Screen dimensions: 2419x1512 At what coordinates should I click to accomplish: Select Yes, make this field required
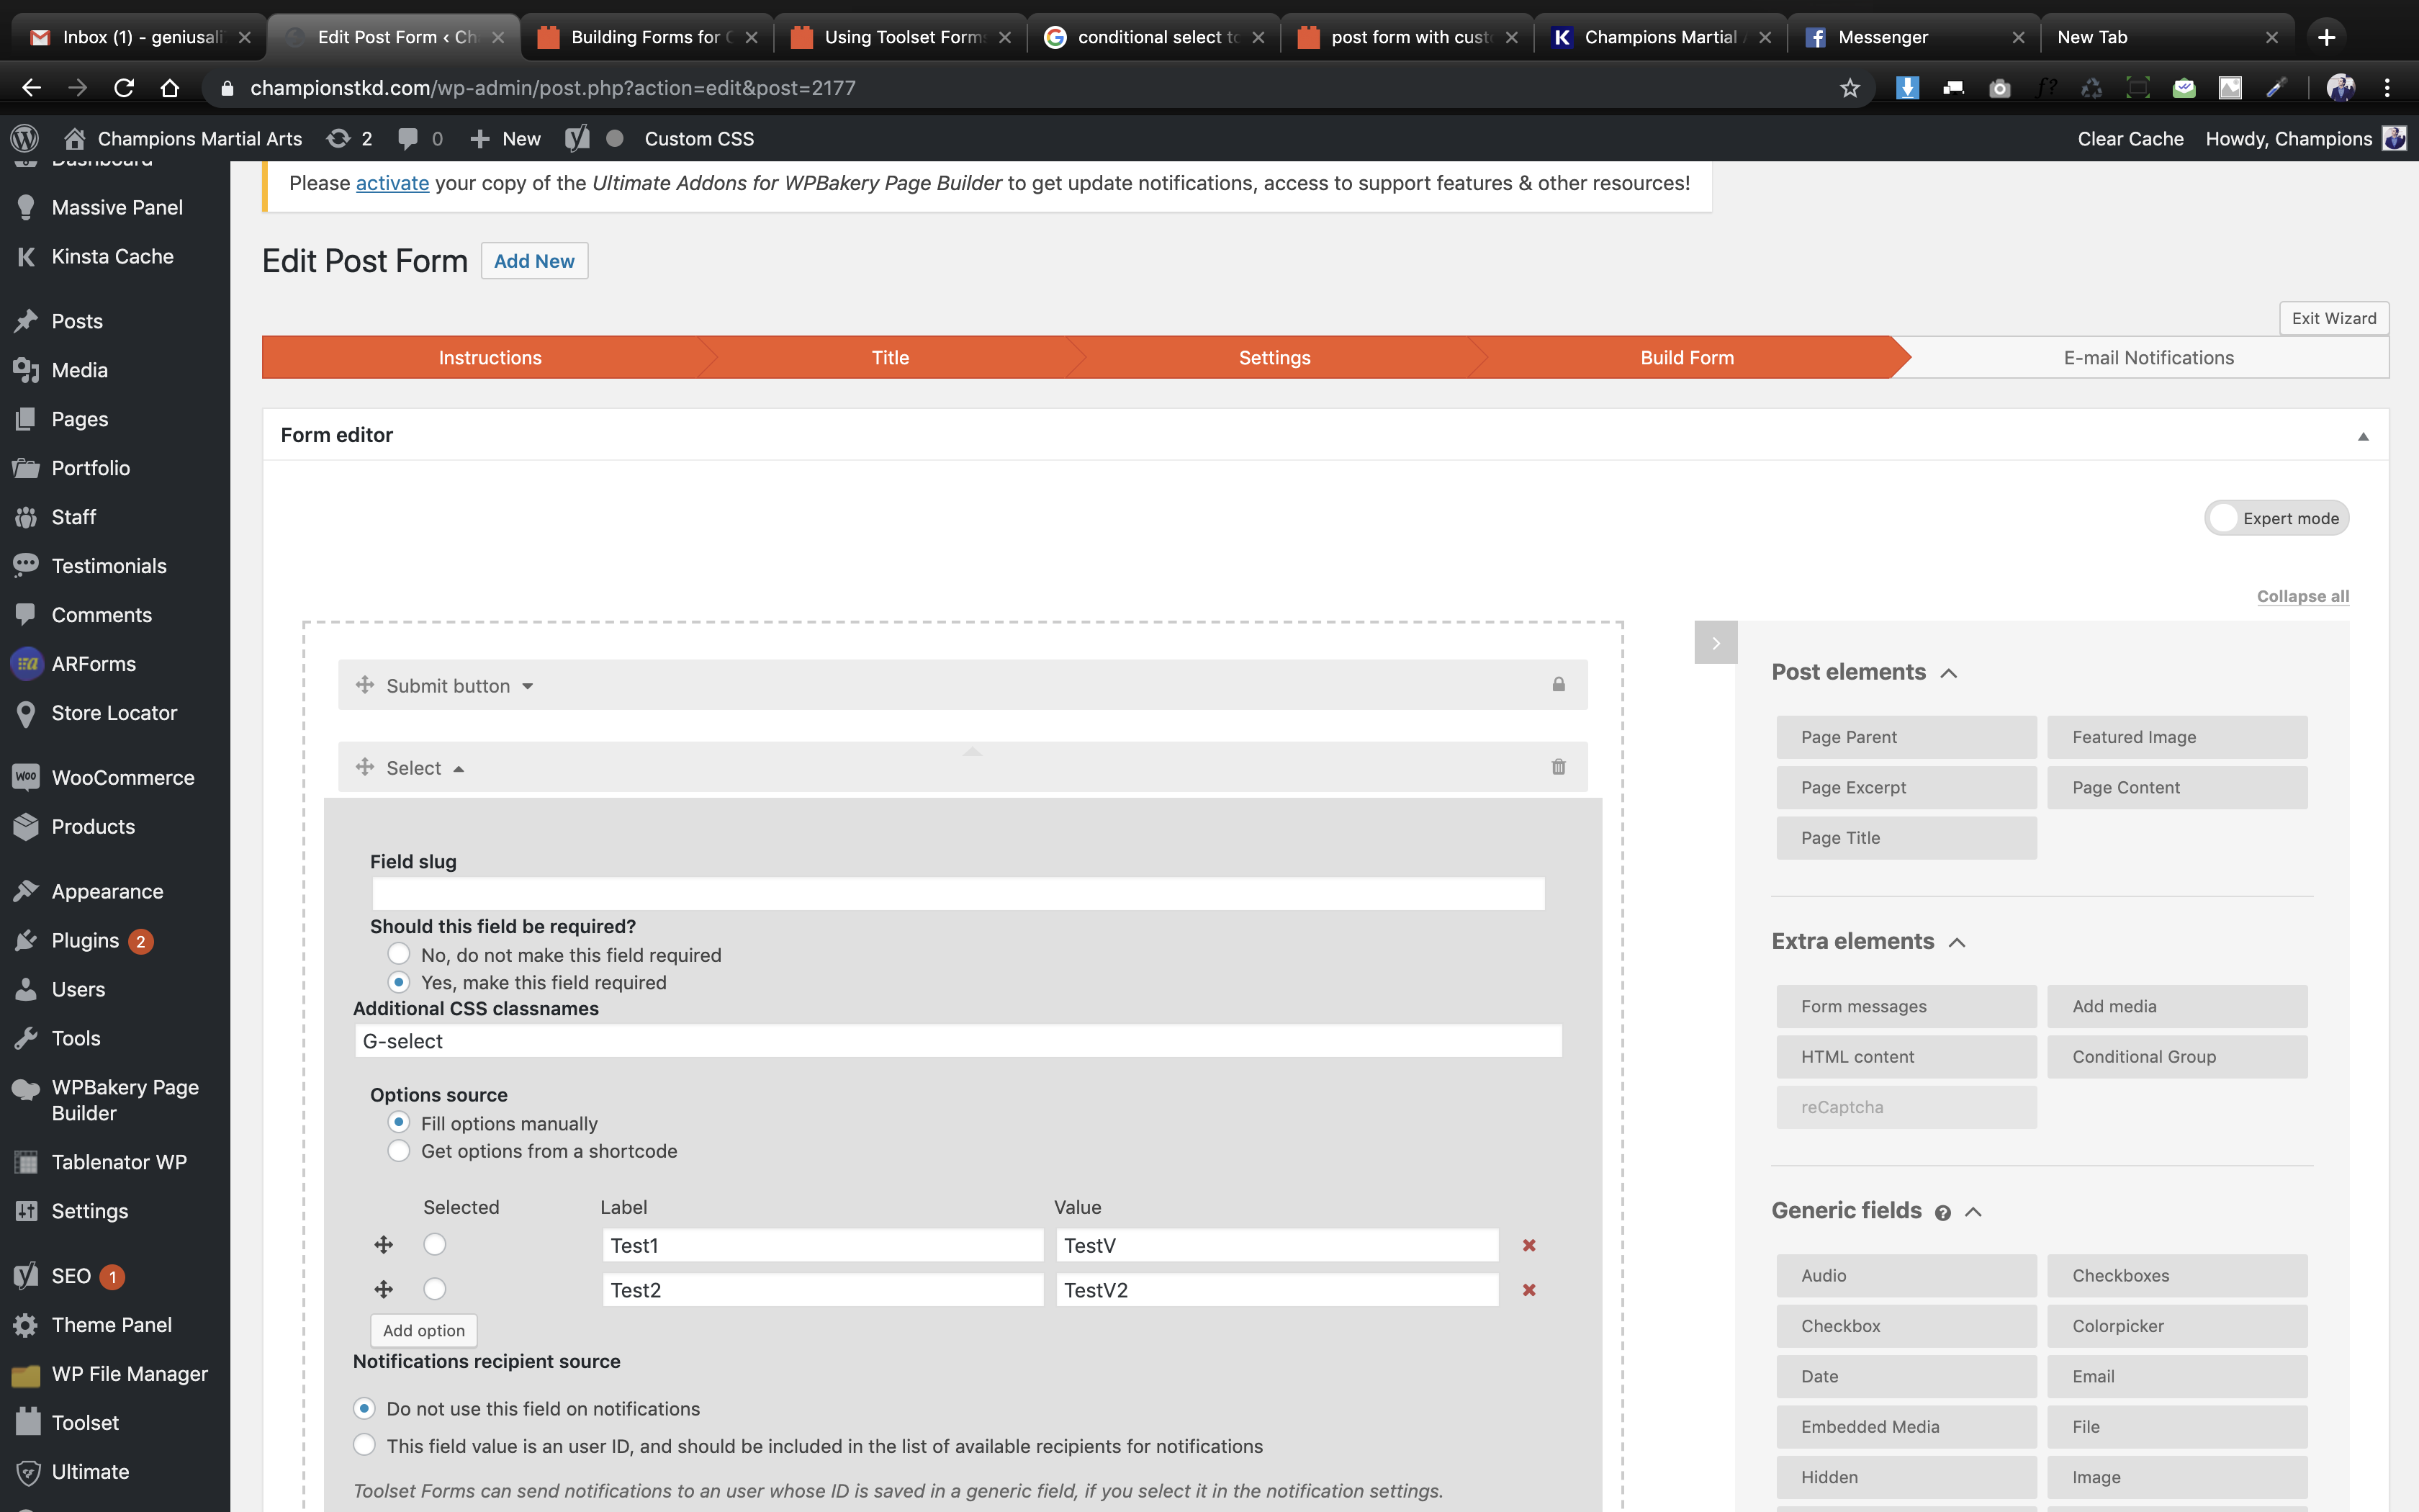[x=399, y=981]
